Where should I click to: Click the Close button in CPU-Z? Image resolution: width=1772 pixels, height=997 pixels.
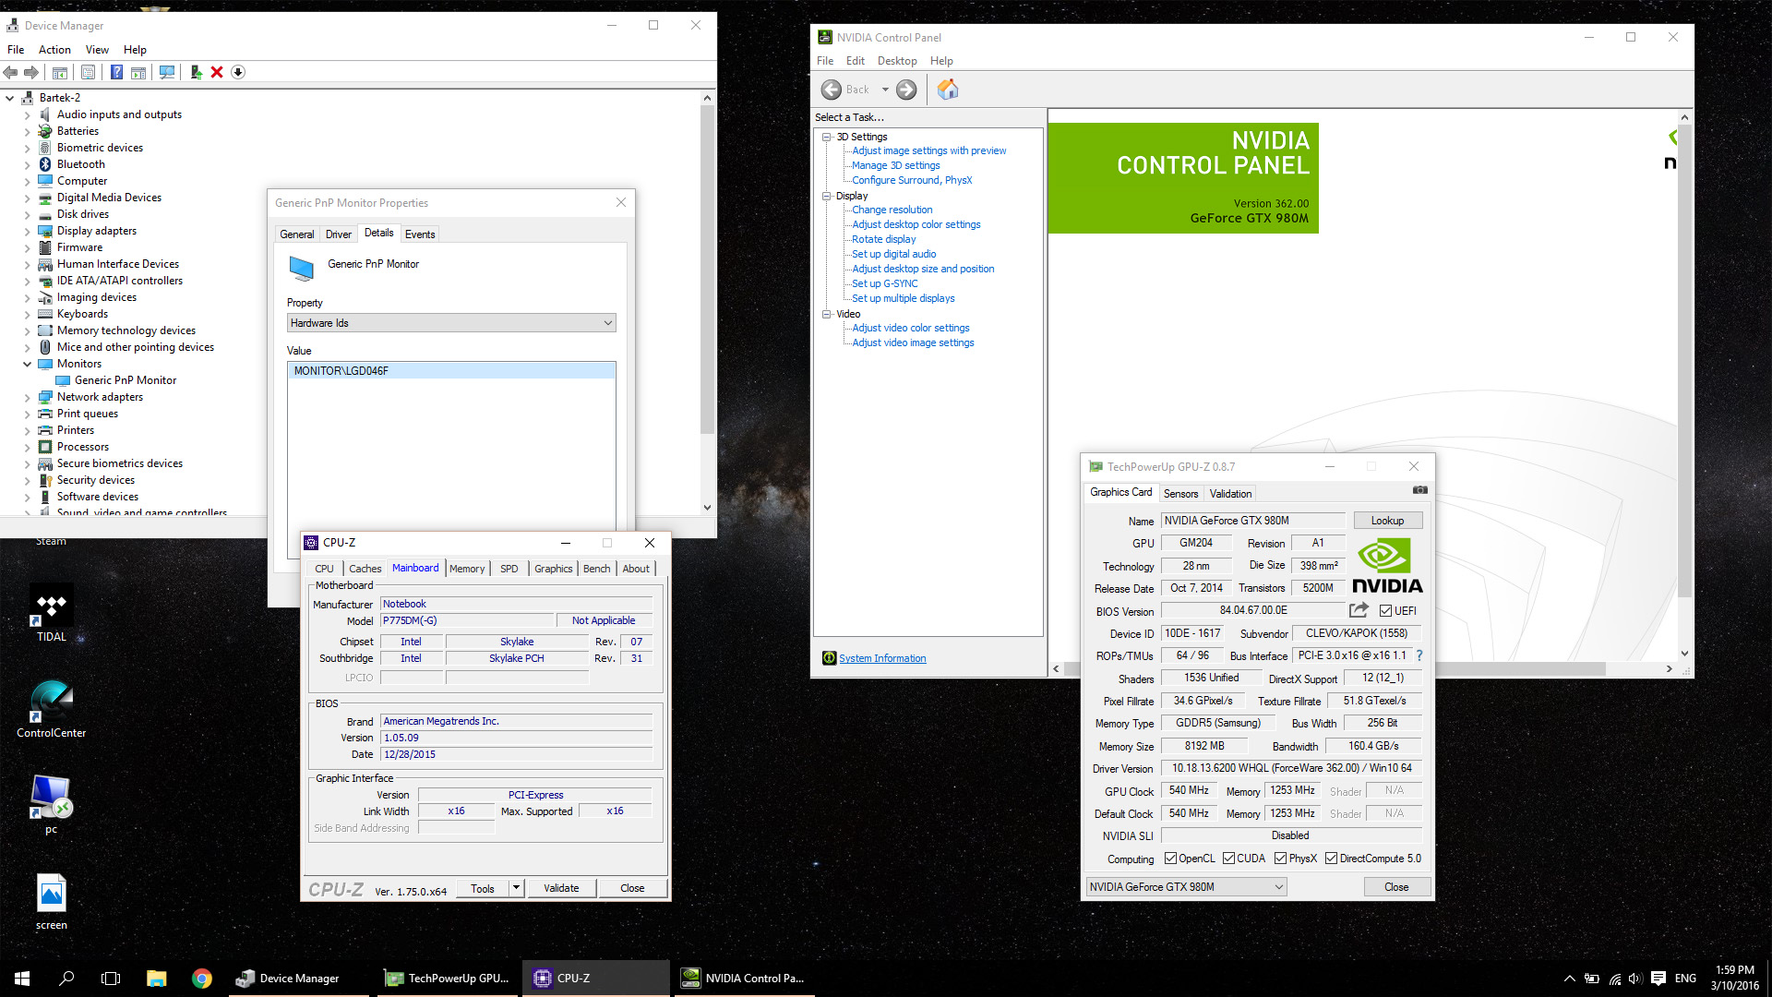632,888
